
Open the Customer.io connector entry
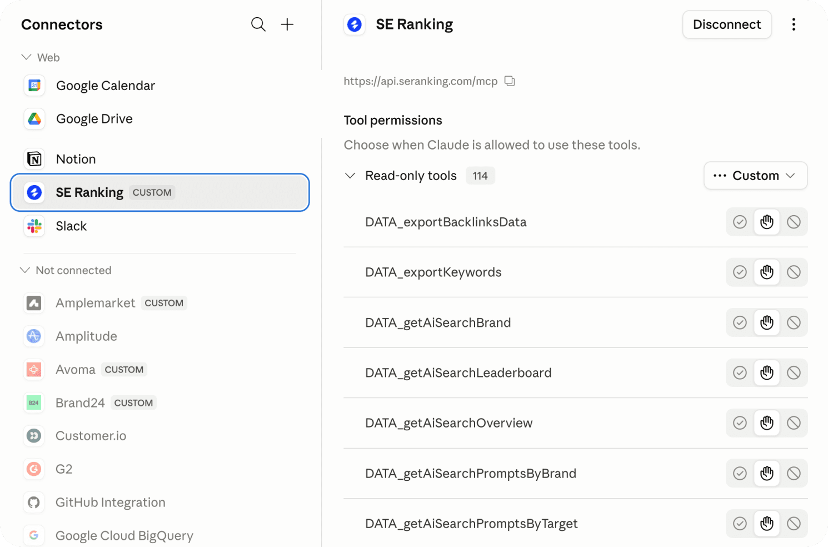(159, 436)
